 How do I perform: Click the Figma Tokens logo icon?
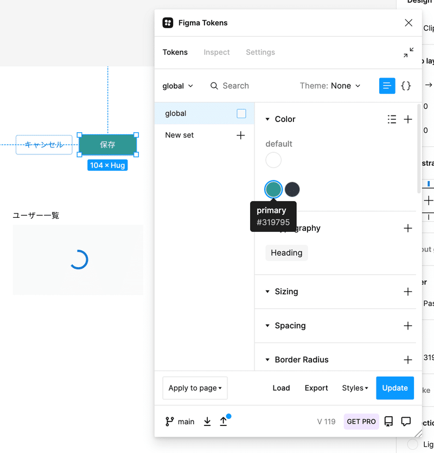(x=168, y=23)
